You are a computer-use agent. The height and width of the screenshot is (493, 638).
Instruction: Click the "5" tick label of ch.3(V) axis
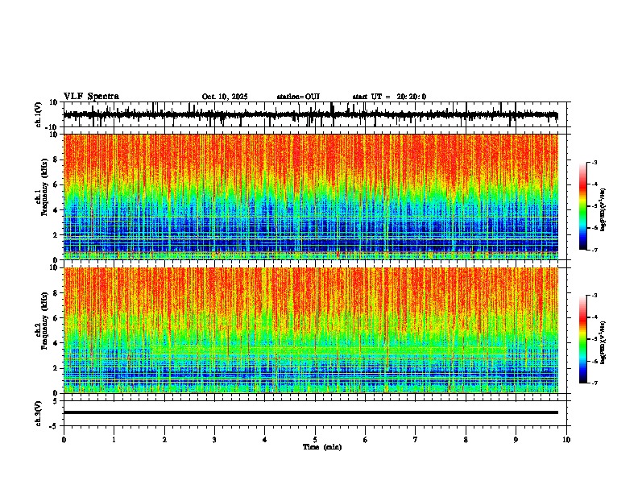tap(56, 401)
